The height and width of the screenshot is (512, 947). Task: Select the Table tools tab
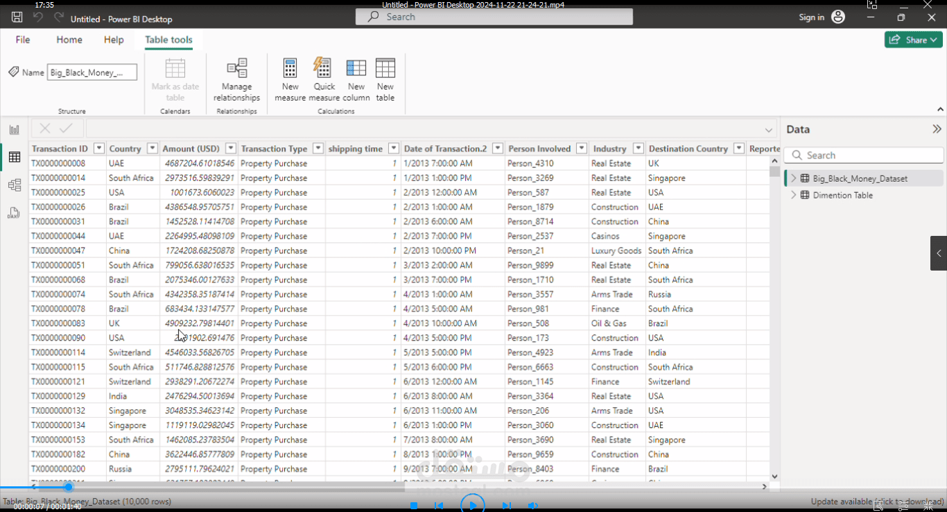(x=168, y=40)
